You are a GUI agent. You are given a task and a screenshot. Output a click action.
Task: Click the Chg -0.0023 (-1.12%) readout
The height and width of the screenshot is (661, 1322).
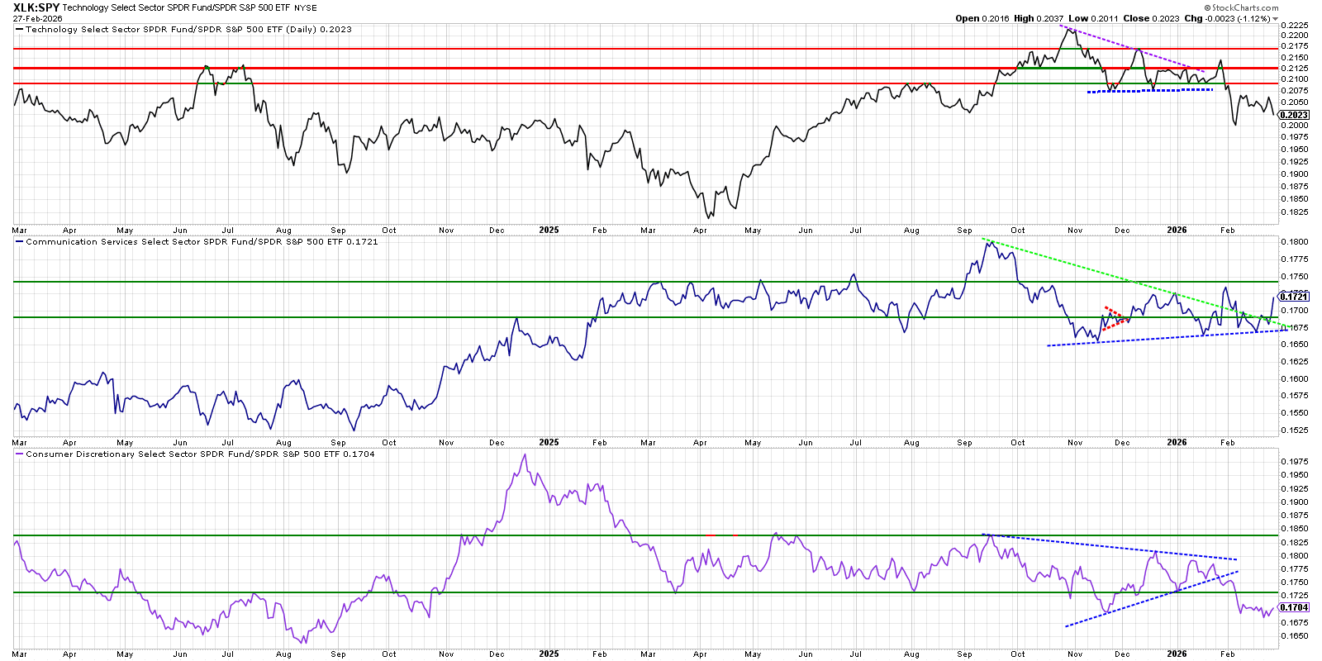1227,18
